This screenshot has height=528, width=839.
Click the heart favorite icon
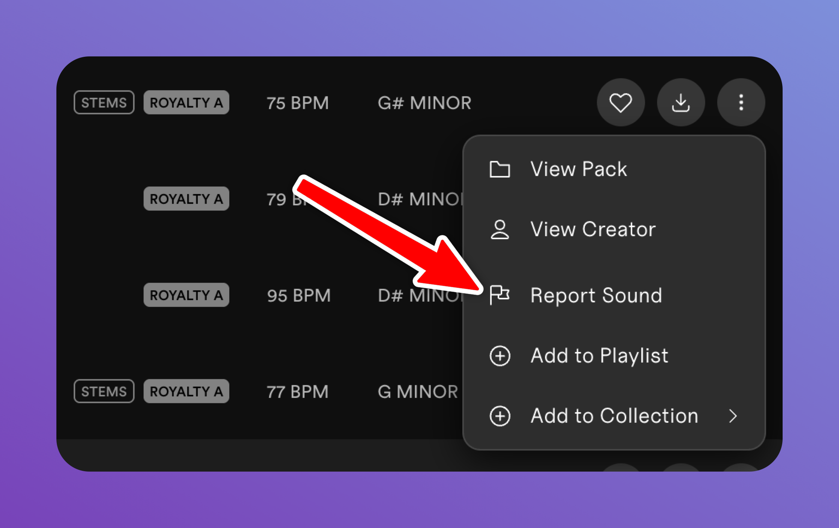621,103
